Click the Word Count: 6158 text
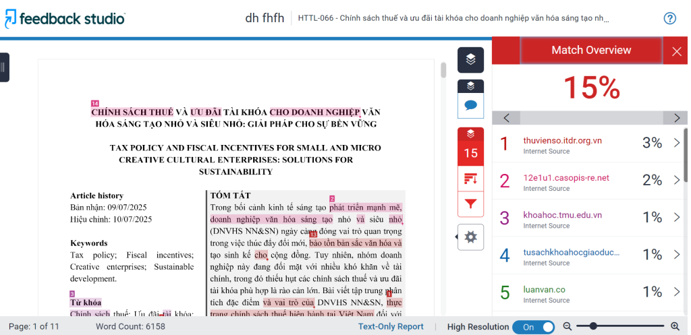Viewport: 691px width, 335px height. (130, 327)
